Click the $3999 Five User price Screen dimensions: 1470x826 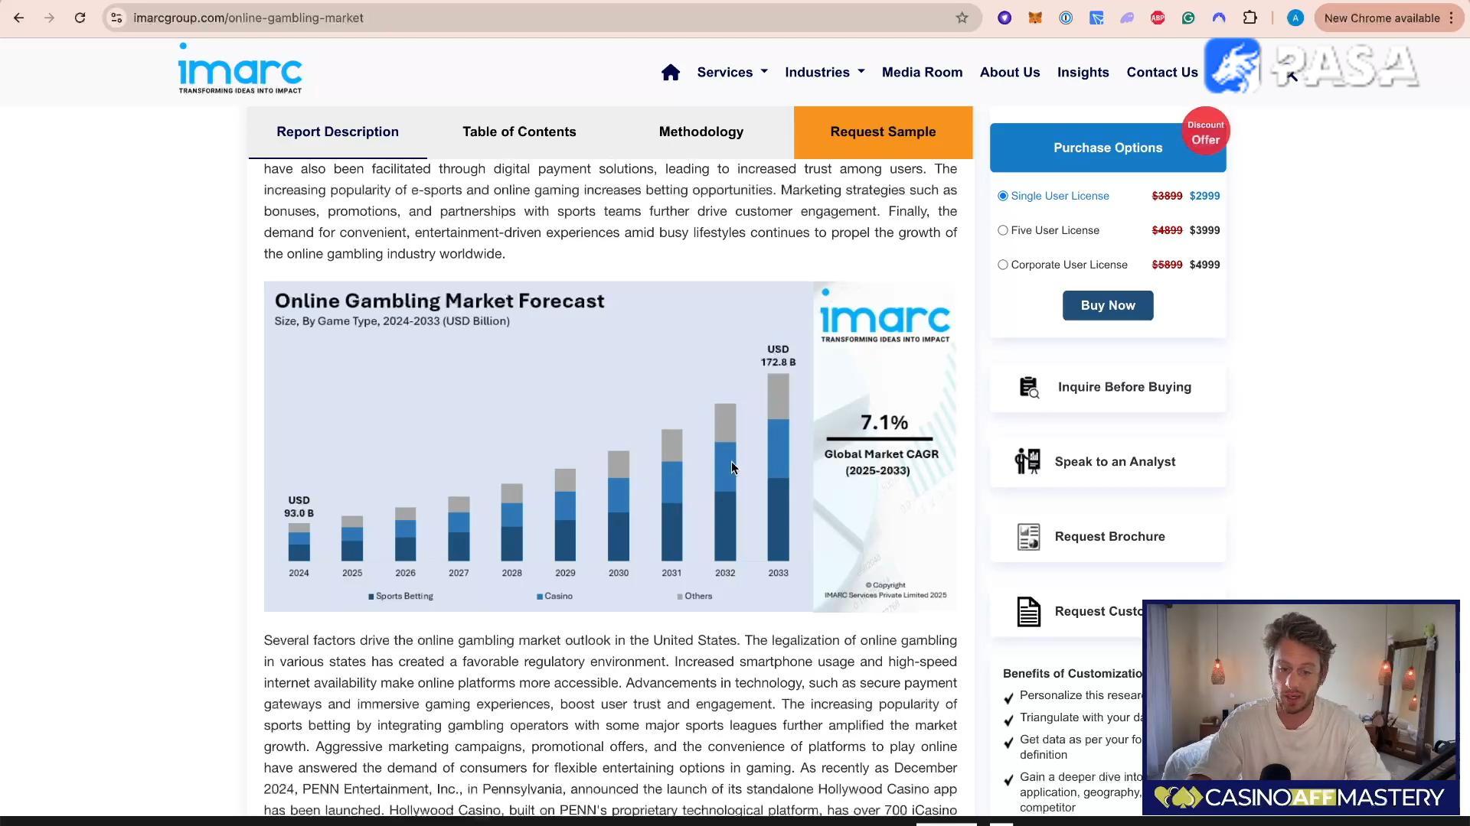coord(1204,230)
